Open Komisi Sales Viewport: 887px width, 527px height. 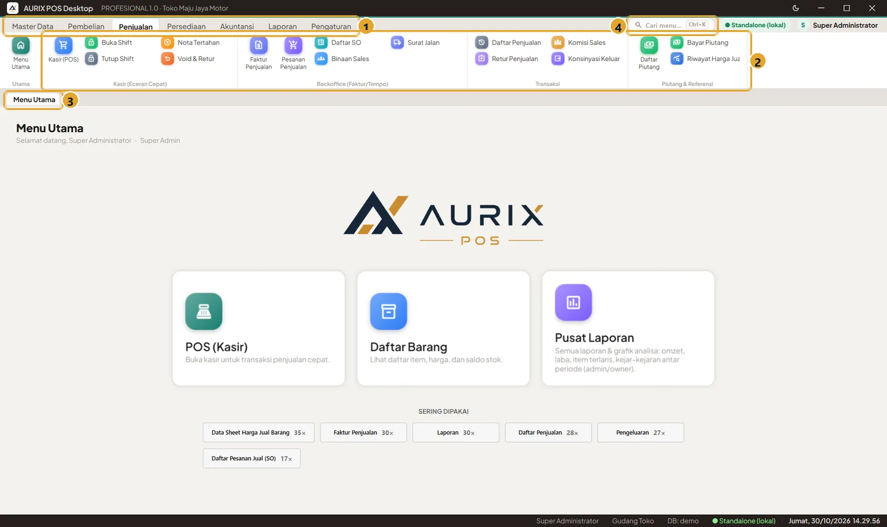coord(579,42)
